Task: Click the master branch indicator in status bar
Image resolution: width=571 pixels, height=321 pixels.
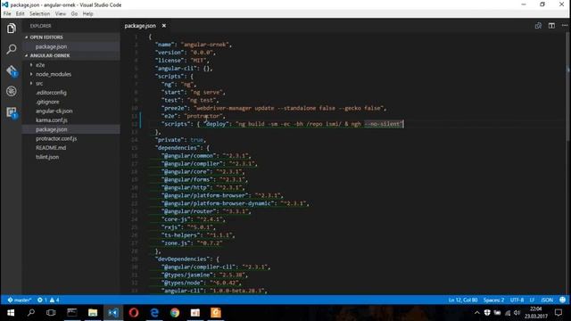Action: [20, 300]
